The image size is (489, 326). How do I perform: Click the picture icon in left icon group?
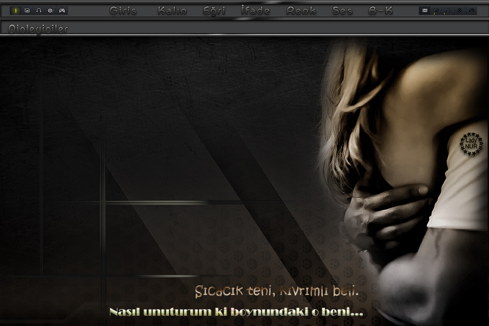(x=27, y=10)
